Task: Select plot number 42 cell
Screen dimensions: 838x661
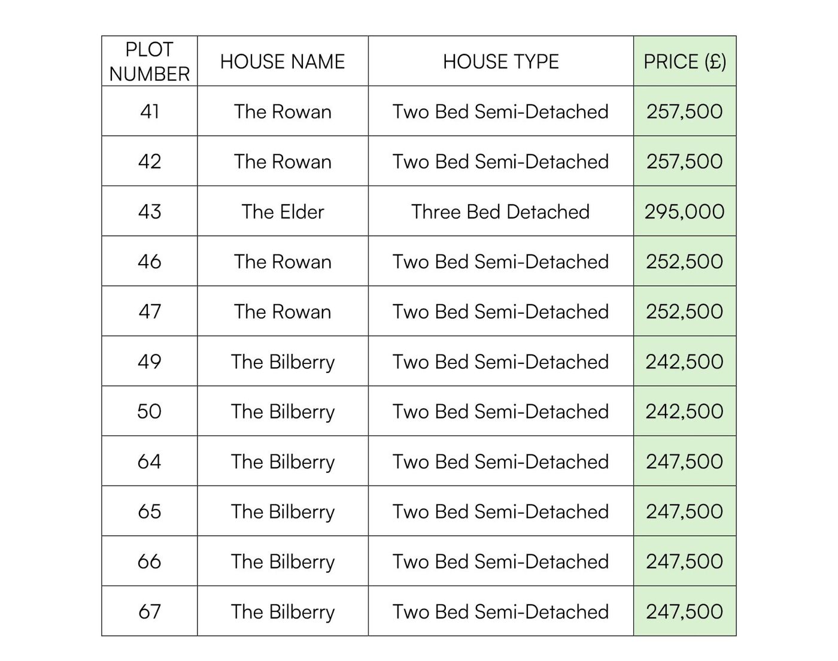Action: [149, 161]
